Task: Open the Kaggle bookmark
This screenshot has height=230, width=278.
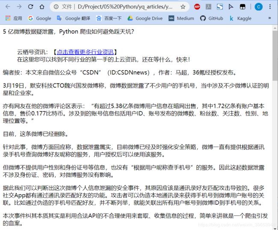Action: coord(240,18)
